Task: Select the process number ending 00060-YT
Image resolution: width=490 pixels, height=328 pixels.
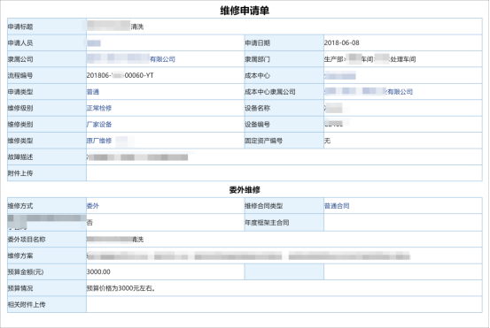Action: coord(120,75)
